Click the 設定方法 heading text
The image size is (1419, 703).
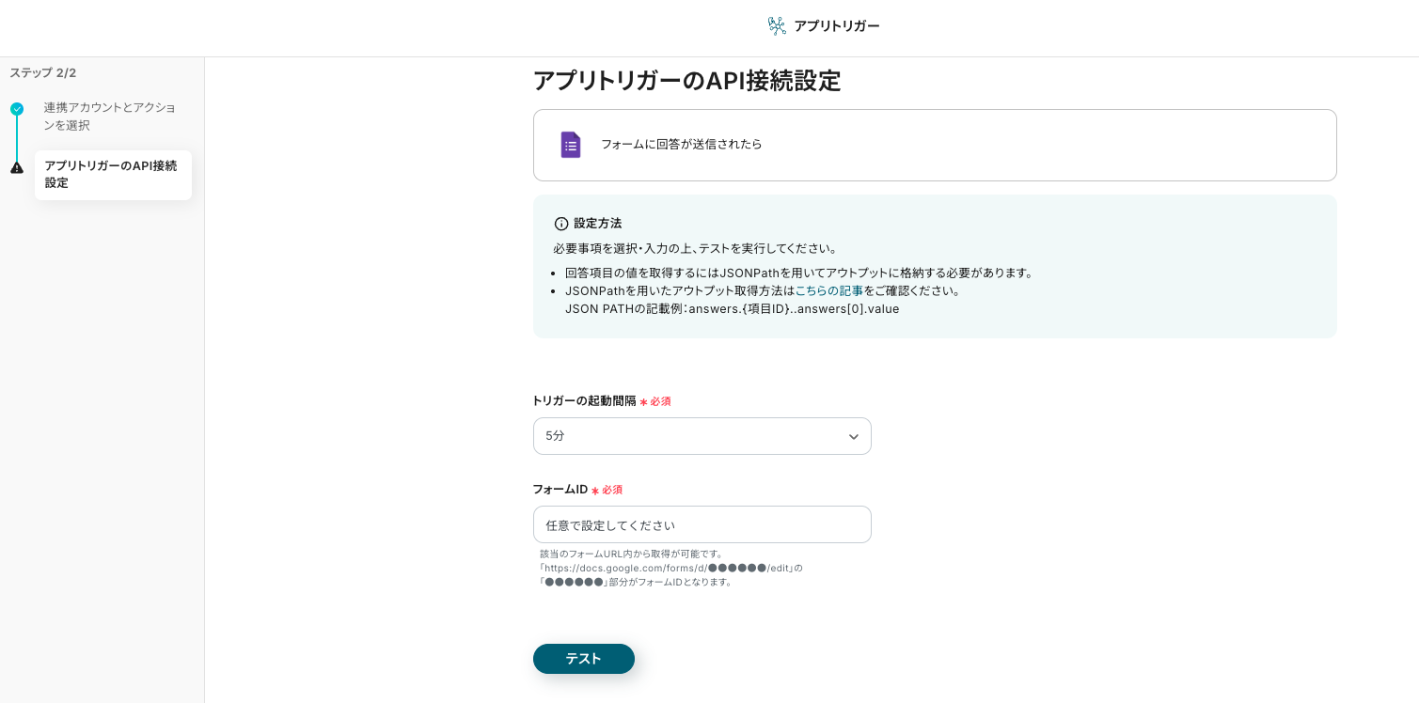pos(597,224)
